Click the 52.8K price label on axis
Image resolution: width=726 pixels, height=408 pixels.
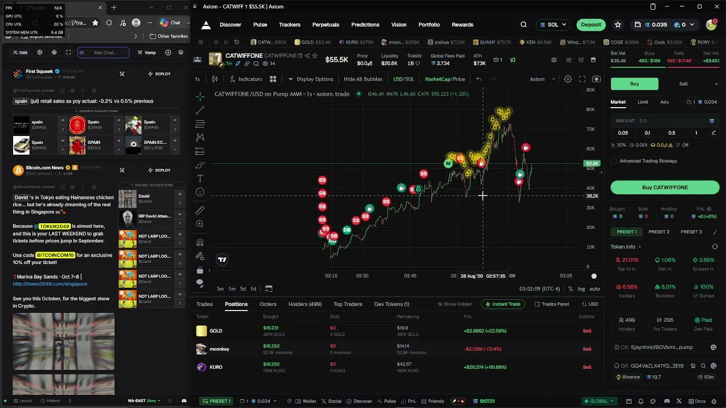pyautogui.click(x=592, y=164)
